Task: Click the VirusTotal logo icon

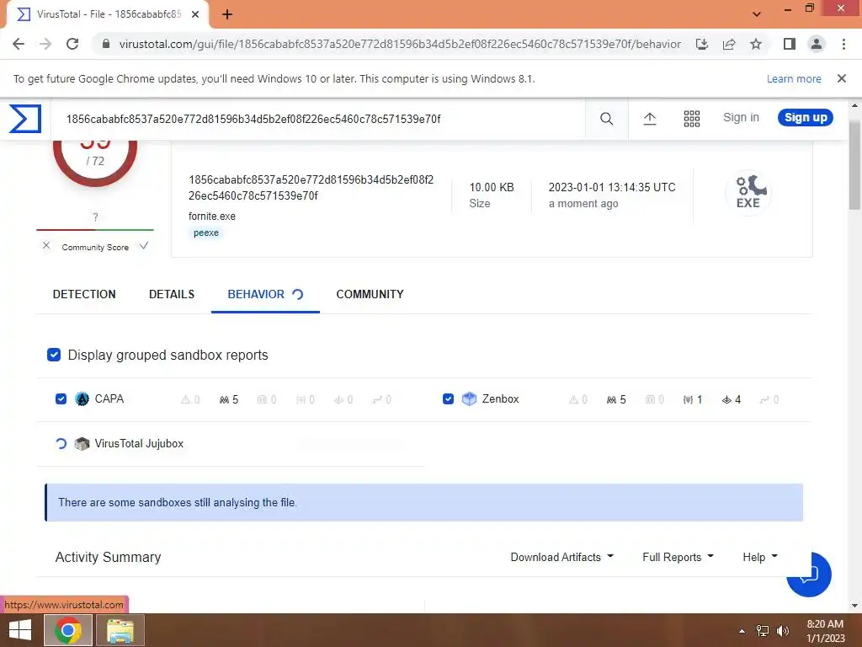Action: 25,118
